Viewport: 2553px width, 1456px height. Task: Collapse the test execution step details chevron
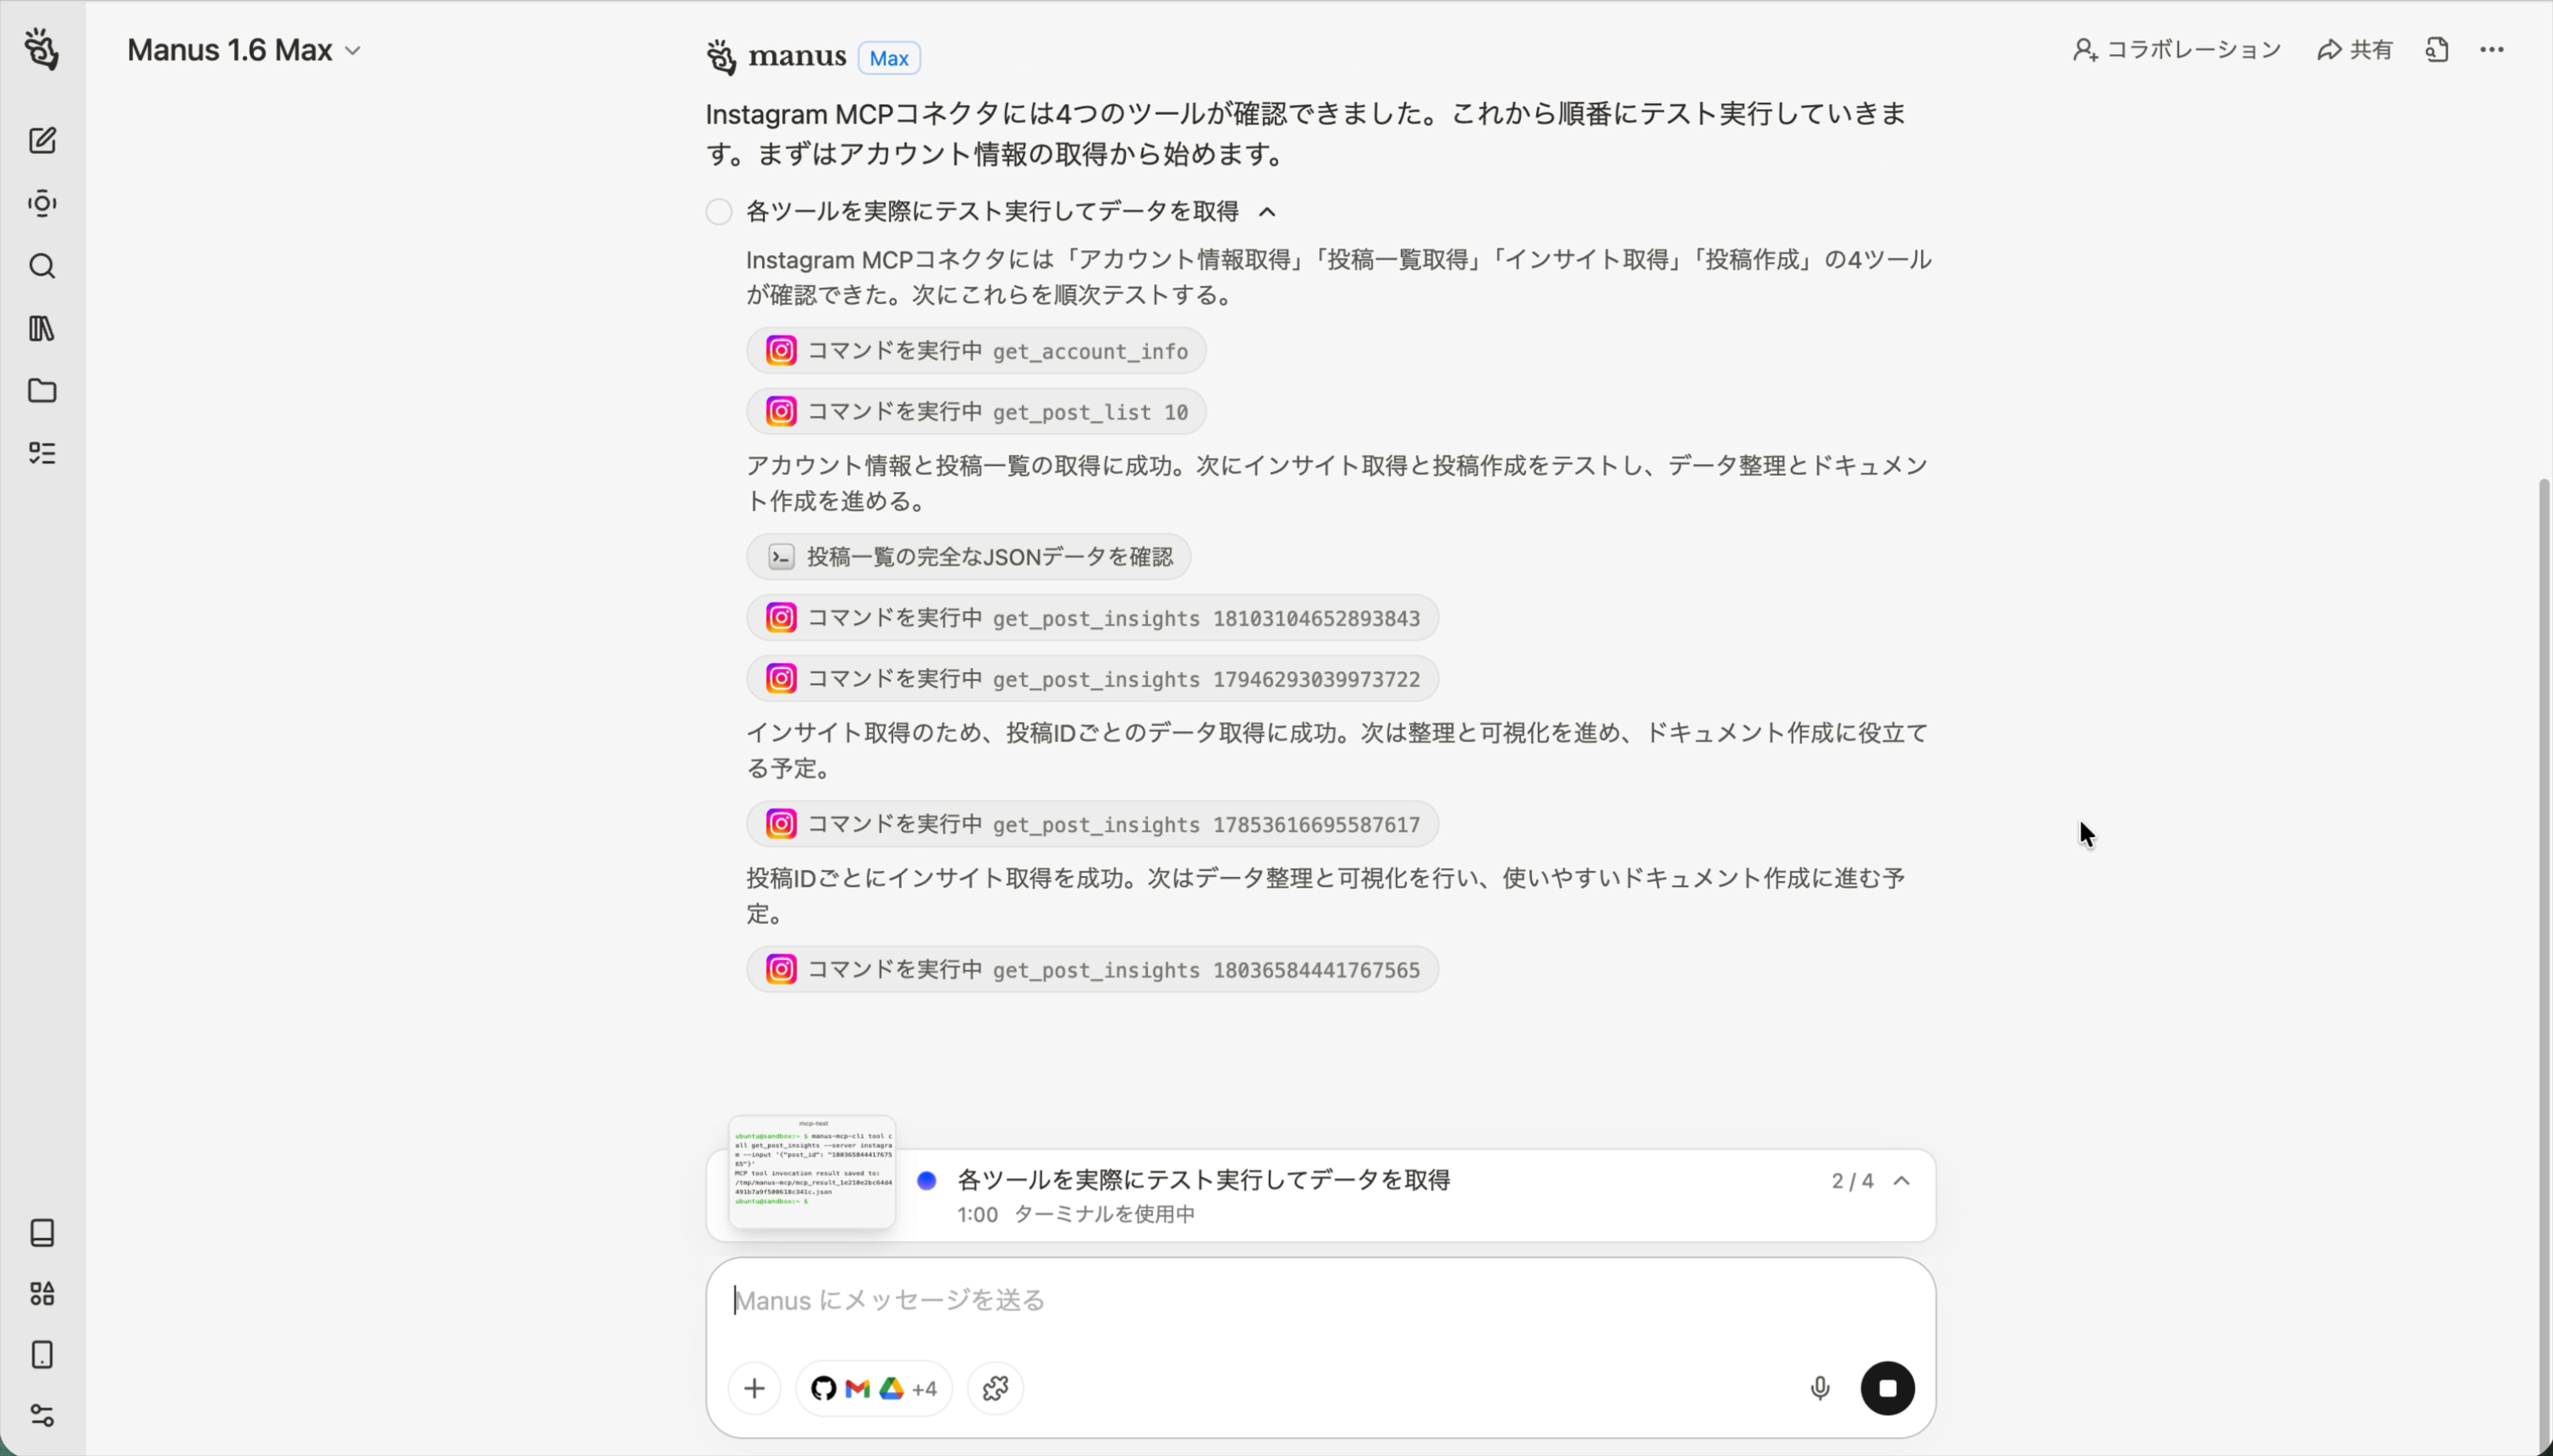tap(1267, 212)
